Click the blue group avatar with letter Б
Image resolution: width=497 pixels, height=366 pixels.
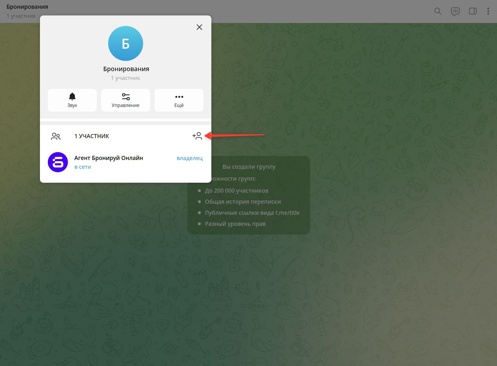126,43
